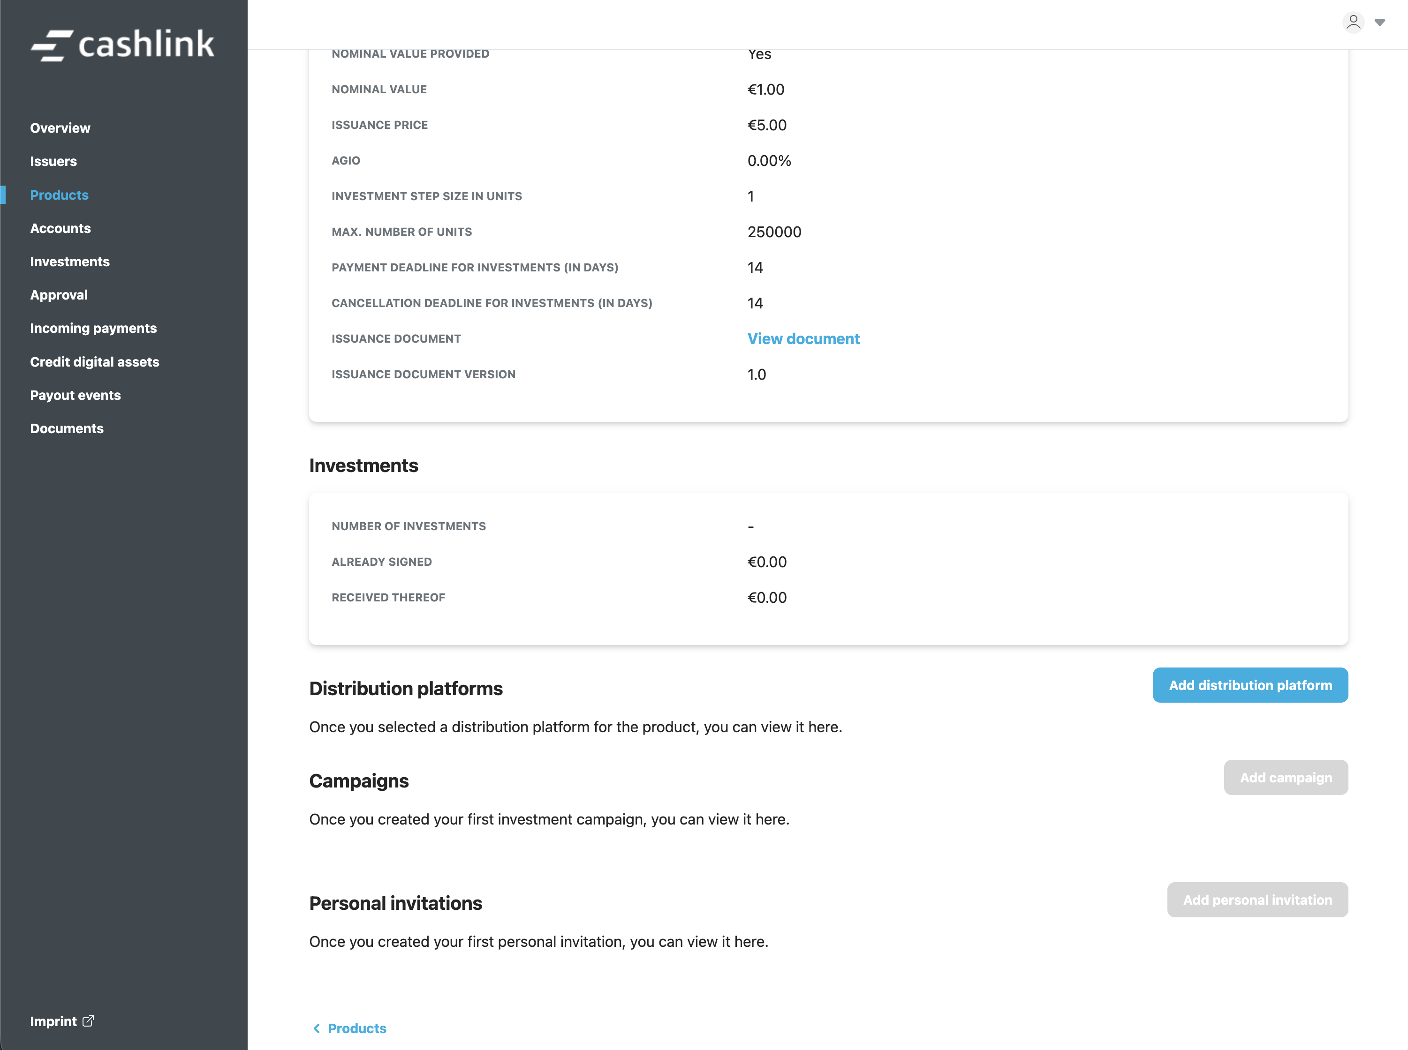Open Documents in the sidebar

[x=66, y=428]
